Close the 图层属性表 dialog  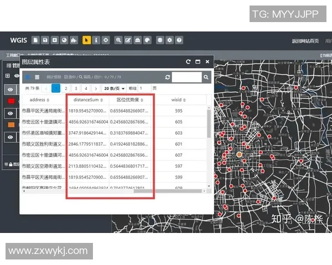click(207, 62)
